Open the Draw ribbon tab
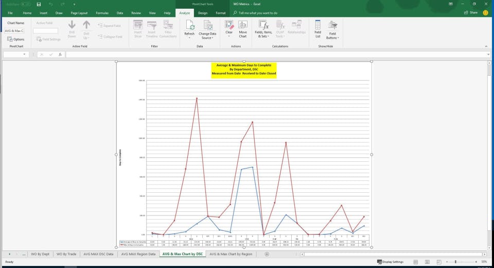This screenshot has width=494, height=268. [x=59, y=13]
